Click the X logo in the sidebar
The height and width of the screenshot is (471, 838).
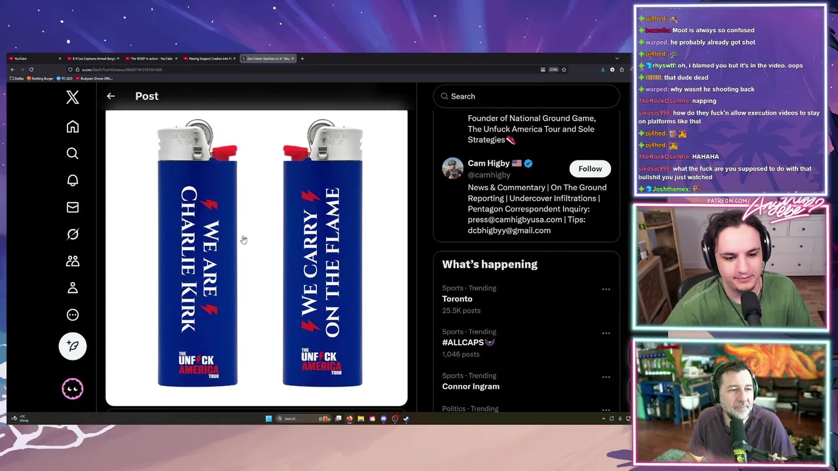(73, 97)
